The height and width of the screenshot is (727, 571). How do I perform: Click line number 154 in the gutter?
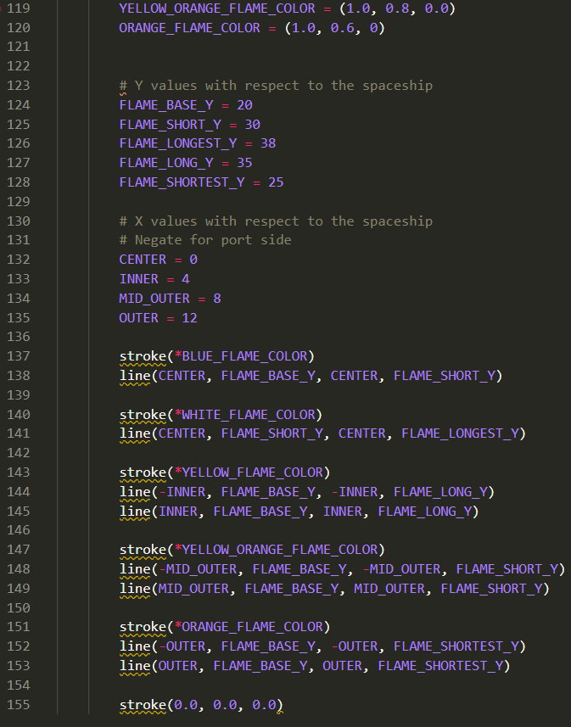click(19, 685)
